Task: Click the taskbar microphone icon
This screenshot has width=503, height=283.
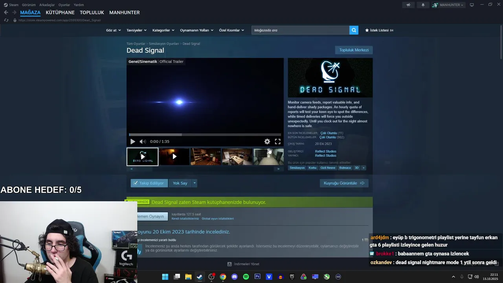Action: pos(462,277)
